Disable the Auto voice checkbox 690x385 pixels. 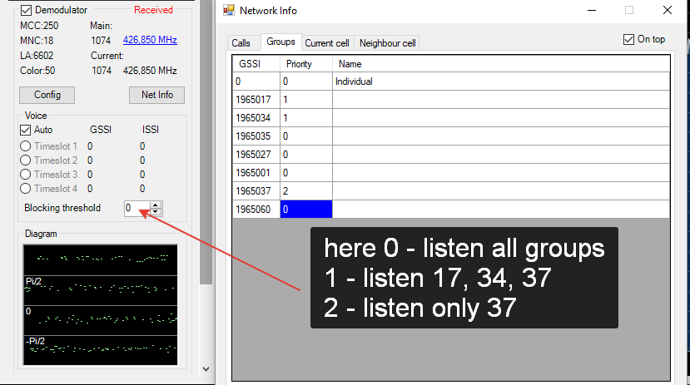pos(26,130)
